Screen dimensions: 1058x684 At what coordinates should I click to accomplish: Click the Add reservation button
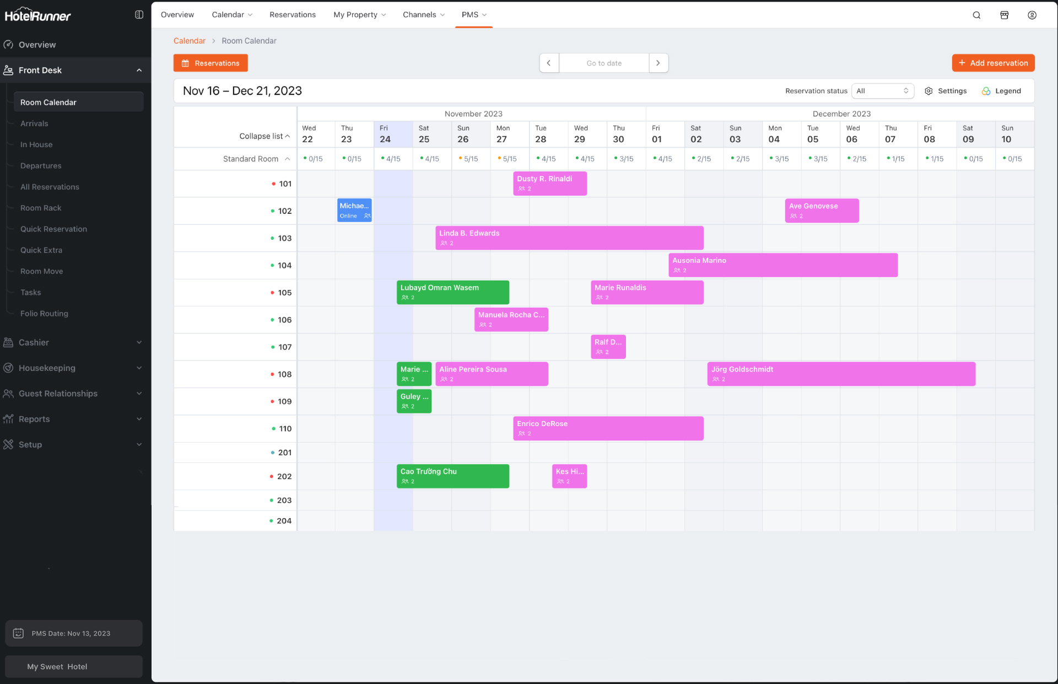tap(993, 63)
